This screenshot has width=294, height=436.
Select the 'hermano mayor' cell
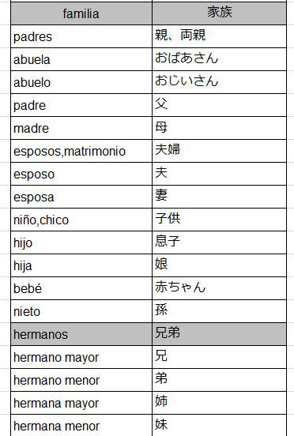coord(81,357)
